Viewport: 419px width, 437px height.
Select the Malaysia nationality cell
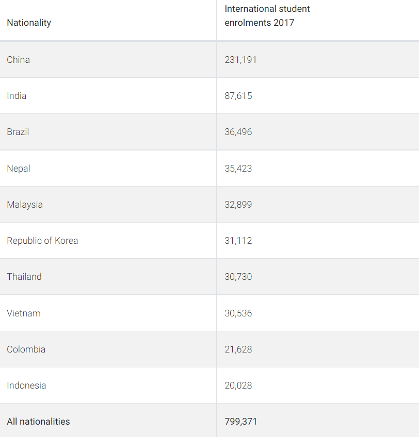click(x=25, y=205)
